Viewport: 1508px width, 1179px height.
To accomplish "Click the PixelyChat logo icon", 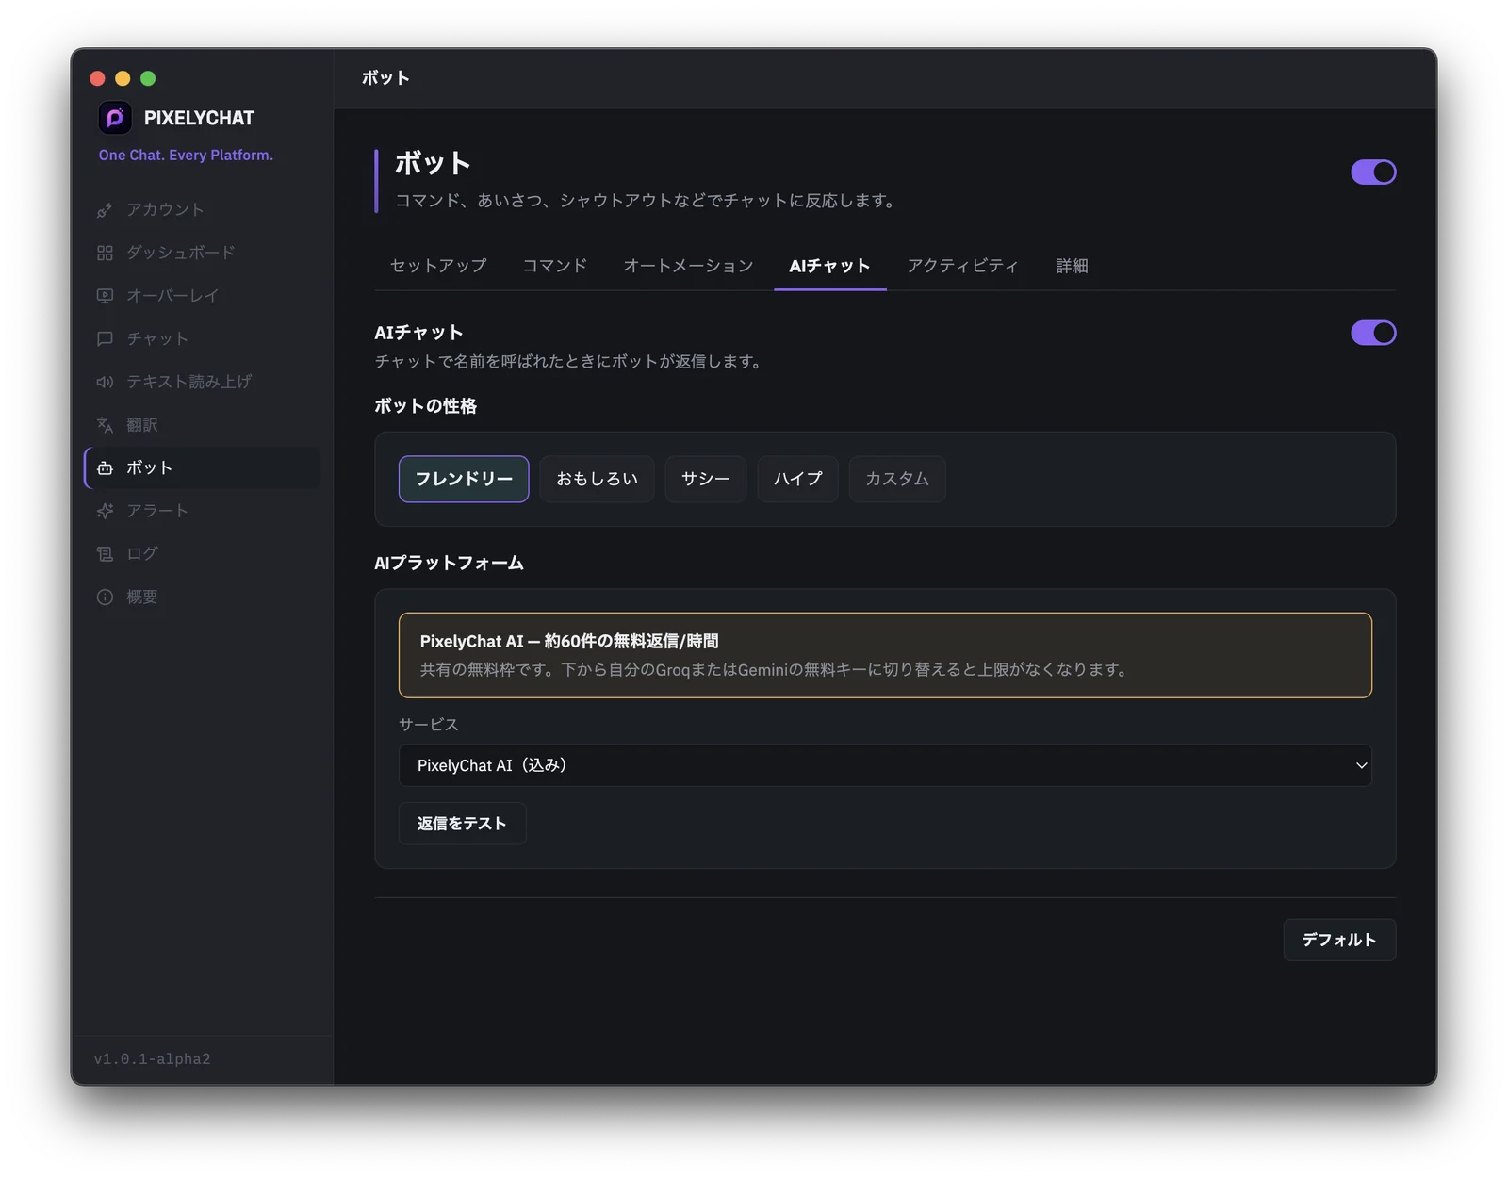I will tap(115, 118).
